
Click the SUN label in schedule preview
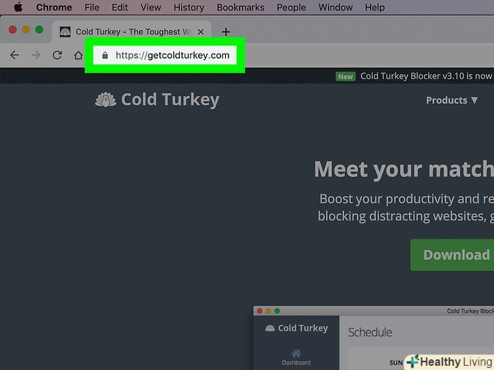(x=396, y=363)
